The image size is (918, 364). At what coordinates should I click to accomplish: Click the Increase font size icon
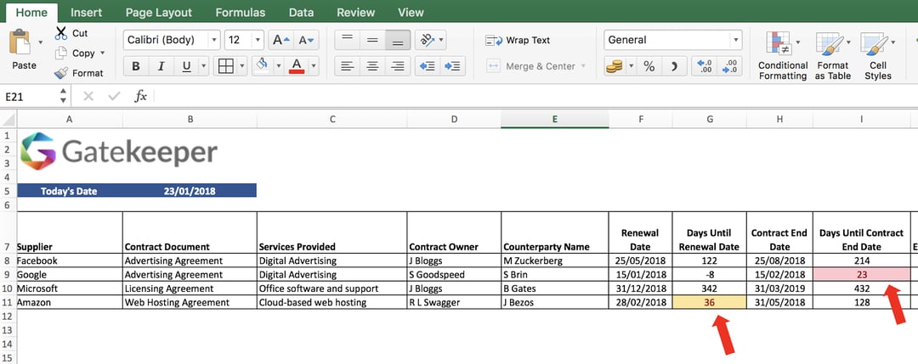click(x=281, y=41)
